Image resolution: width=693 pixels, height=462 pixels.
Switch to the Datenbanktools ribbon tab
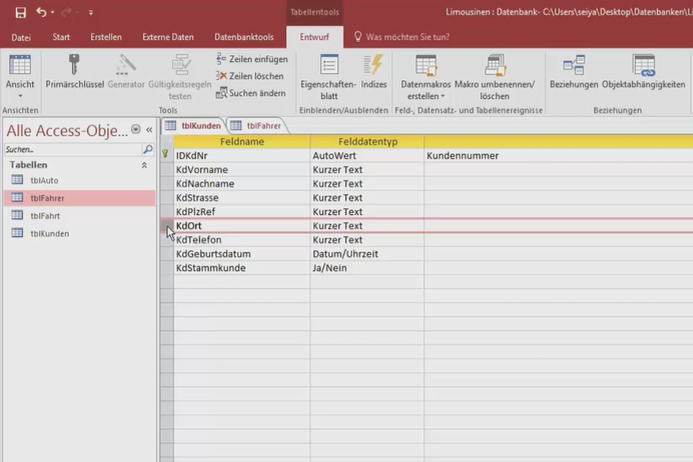(x=244, y=37)
